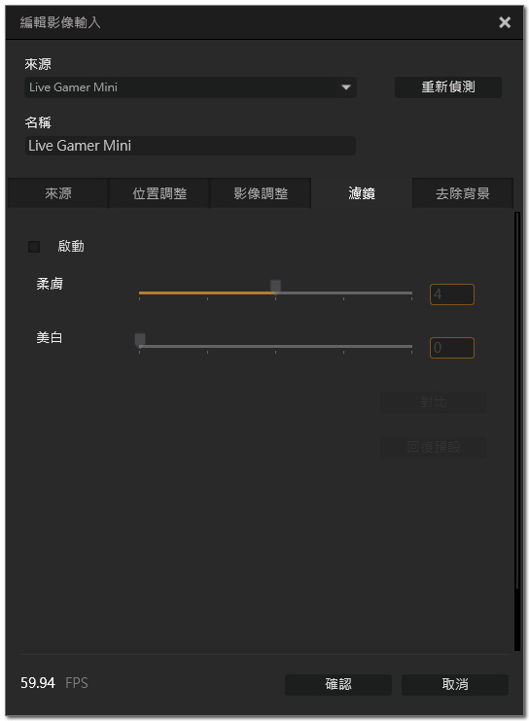Switch to the 來源 tab

point(58,193)
